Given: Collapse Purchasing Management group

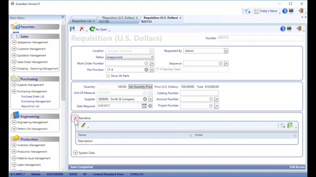Looking at the screenshot, I should click(14, 91).
